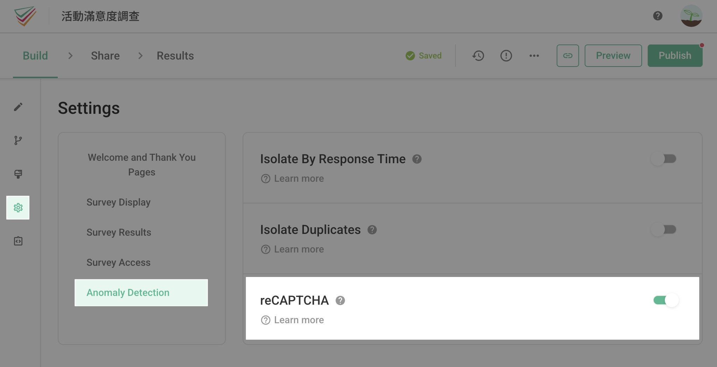Open version history from the toolbar
The height and width of the screenshot is (367, 717).
pyautogui.click(x=478, y=56)
